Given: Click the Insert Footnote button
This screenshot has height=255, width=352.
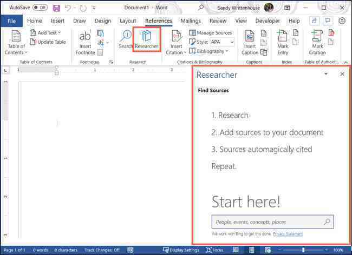Looking at the screenshot, I should (x=86, y=43).
